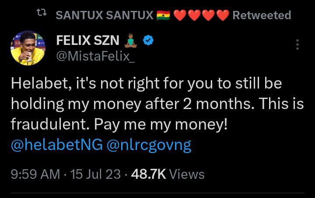Screen dimensions: 315x198
Task: Click the retweet arrows icon
Action: (x=42, y=15)
